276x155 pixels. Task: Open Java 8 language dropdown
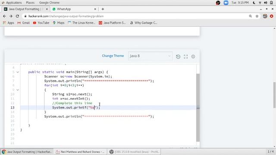[x=150, y=56]
